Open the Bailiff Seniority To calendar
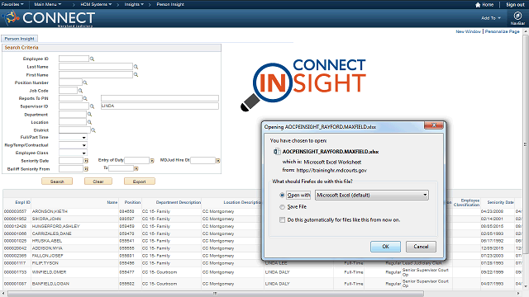 136,168
